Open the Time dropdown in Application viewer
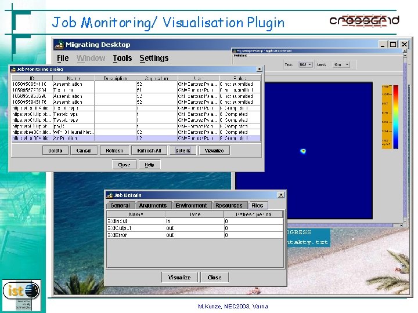 [x=305, y=65]
